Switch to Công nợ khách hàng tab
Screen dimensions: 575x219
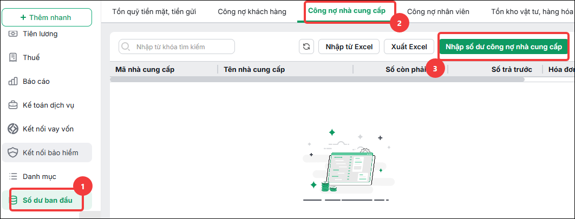click(x=252, y=12)
